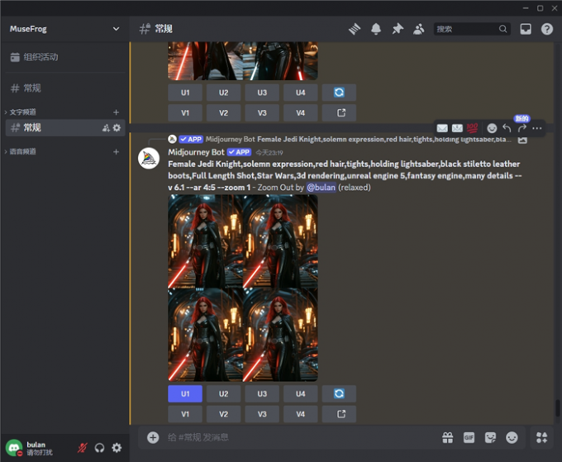562x462 pixels.
Task: Open the sticker picker icon
Action: pos(490,437)
